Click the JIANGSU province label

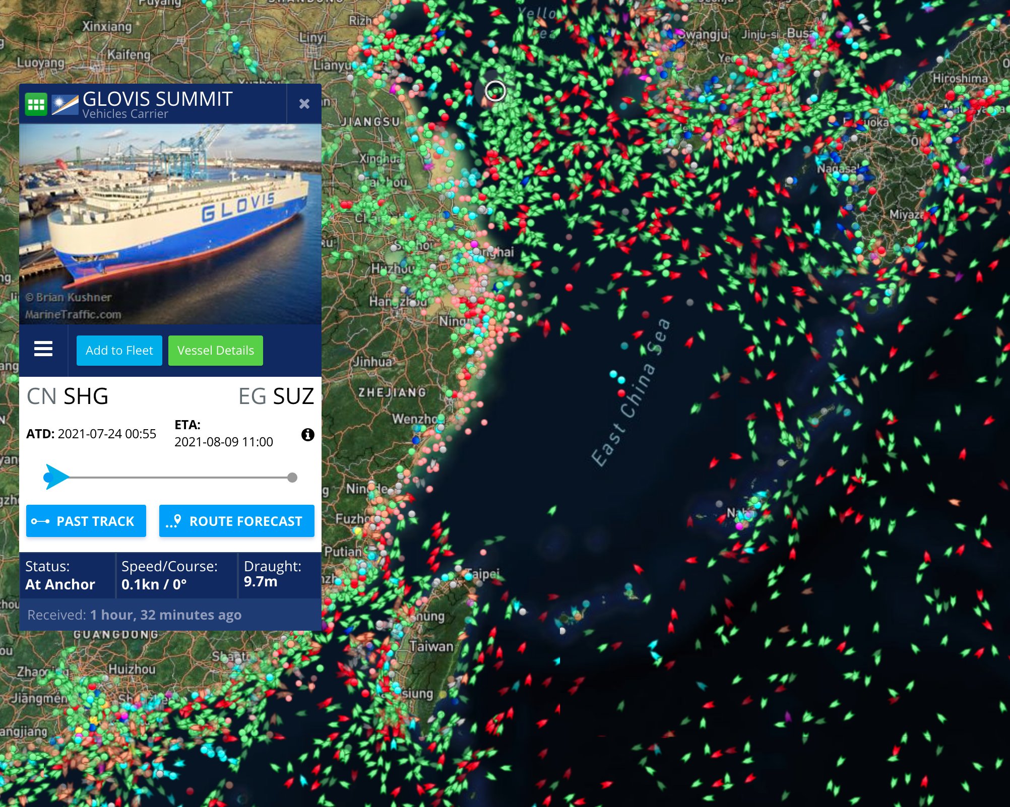click(369, 122)
